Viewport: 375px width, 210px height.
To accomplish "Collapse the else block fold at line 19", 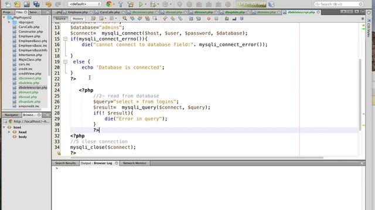I will pyautogui.click(x=65, y=62).
